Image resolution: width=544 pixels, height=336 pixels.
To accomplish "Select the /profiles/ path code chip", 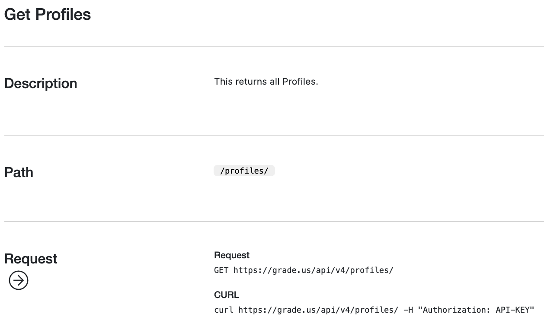I will coord(244,170).
